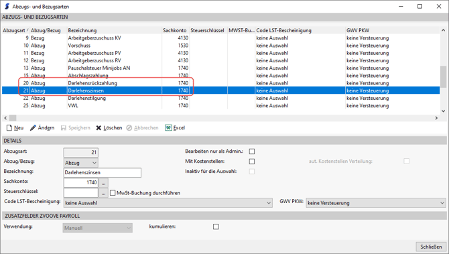Click table scroll down arrow

(x=443, y=111)
